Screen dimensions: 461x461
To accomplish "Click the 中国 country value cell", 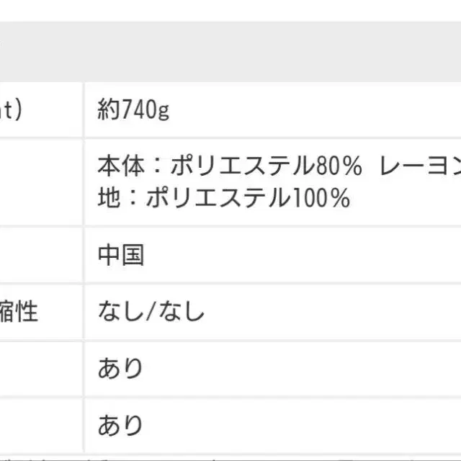I will pyautogui.click(x=121, y=255).
